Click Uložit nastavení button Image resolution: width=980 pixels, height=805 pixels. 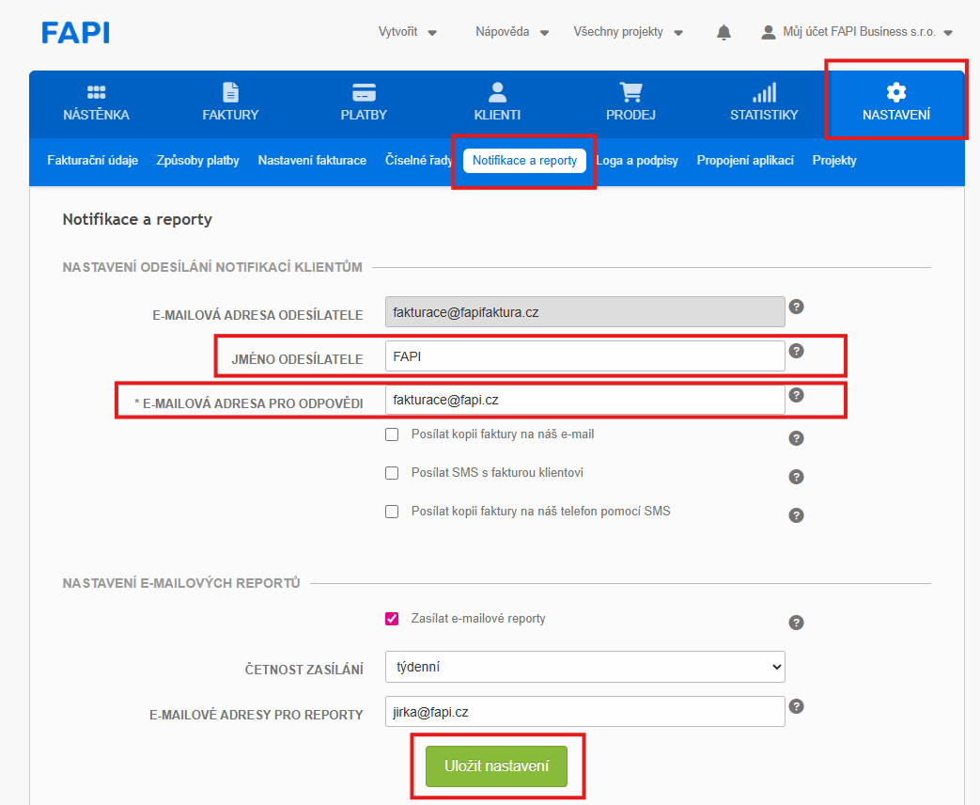coord(496,766)
